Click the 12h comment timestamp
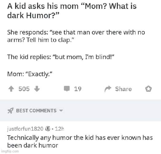The height and width of the screenshot is (154, 161). coord(59,129)
